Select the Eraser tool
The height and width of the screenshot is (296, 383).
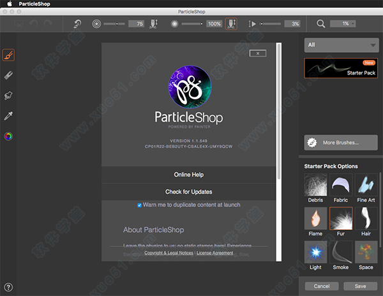(x=8, y=75)
